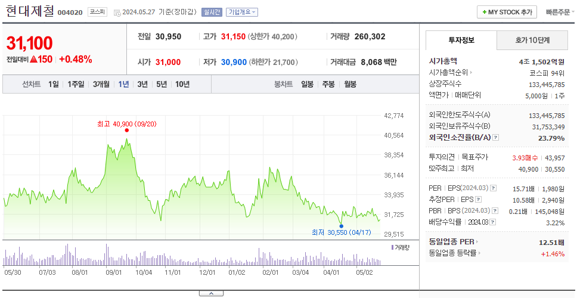
Task: Select the 3개월 line chart period
Action: tap(101, 84)
